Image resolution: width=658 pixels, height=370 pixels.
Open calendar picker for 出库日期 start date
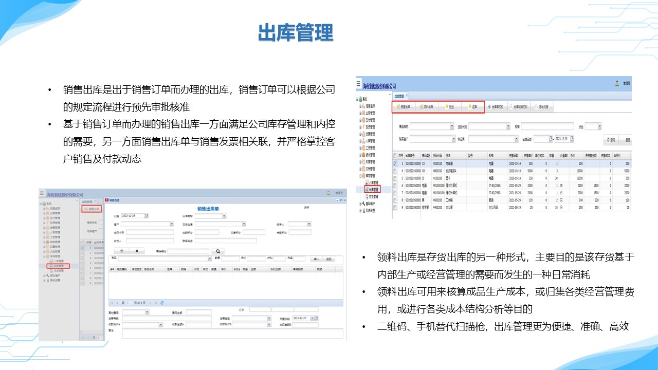(x=551, y=139)
